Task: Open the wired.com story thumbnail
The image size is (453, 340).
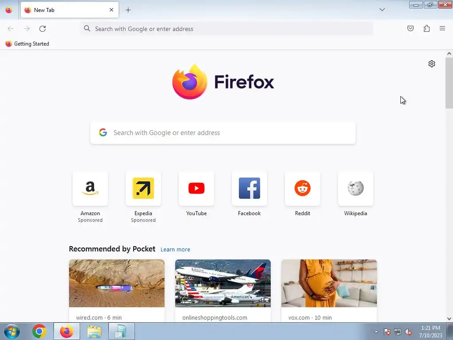Action: (117, 283)
